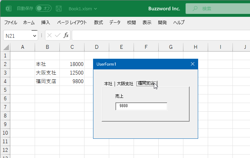Select row 10 header

coord(5,133)
